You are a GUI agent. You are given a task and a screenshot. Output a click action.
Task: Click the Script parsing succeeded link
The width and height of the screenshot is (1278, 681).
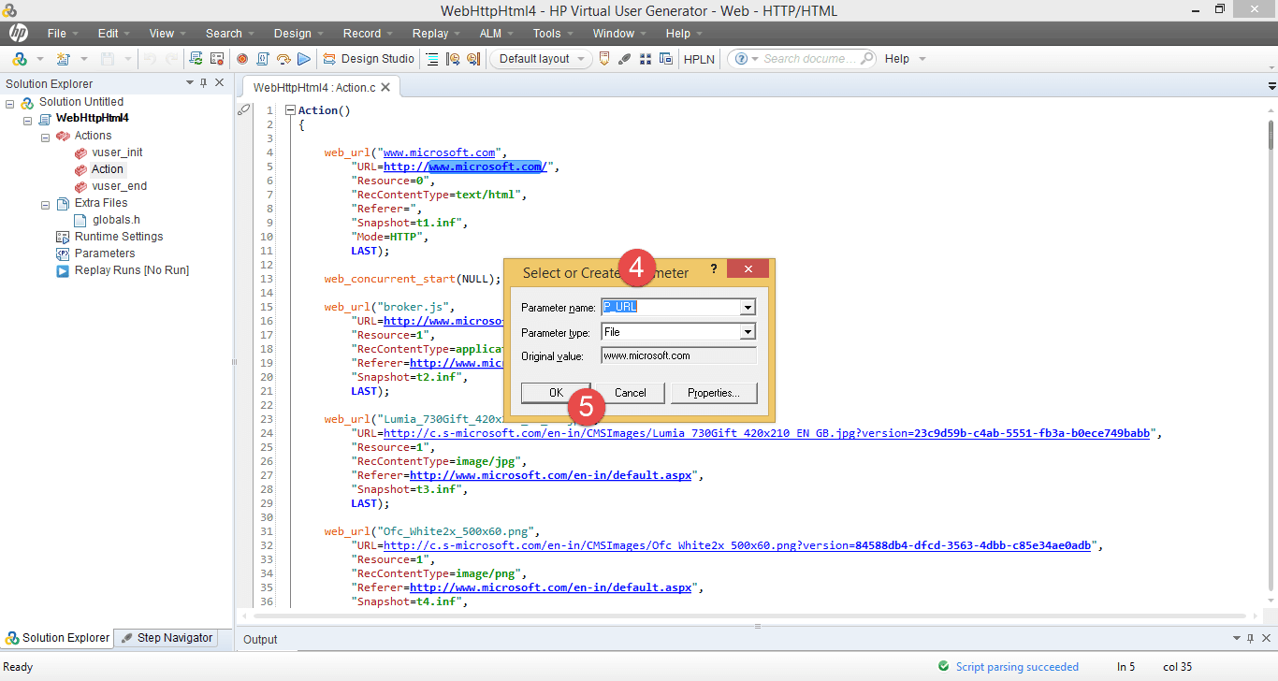click(1019, 666)
